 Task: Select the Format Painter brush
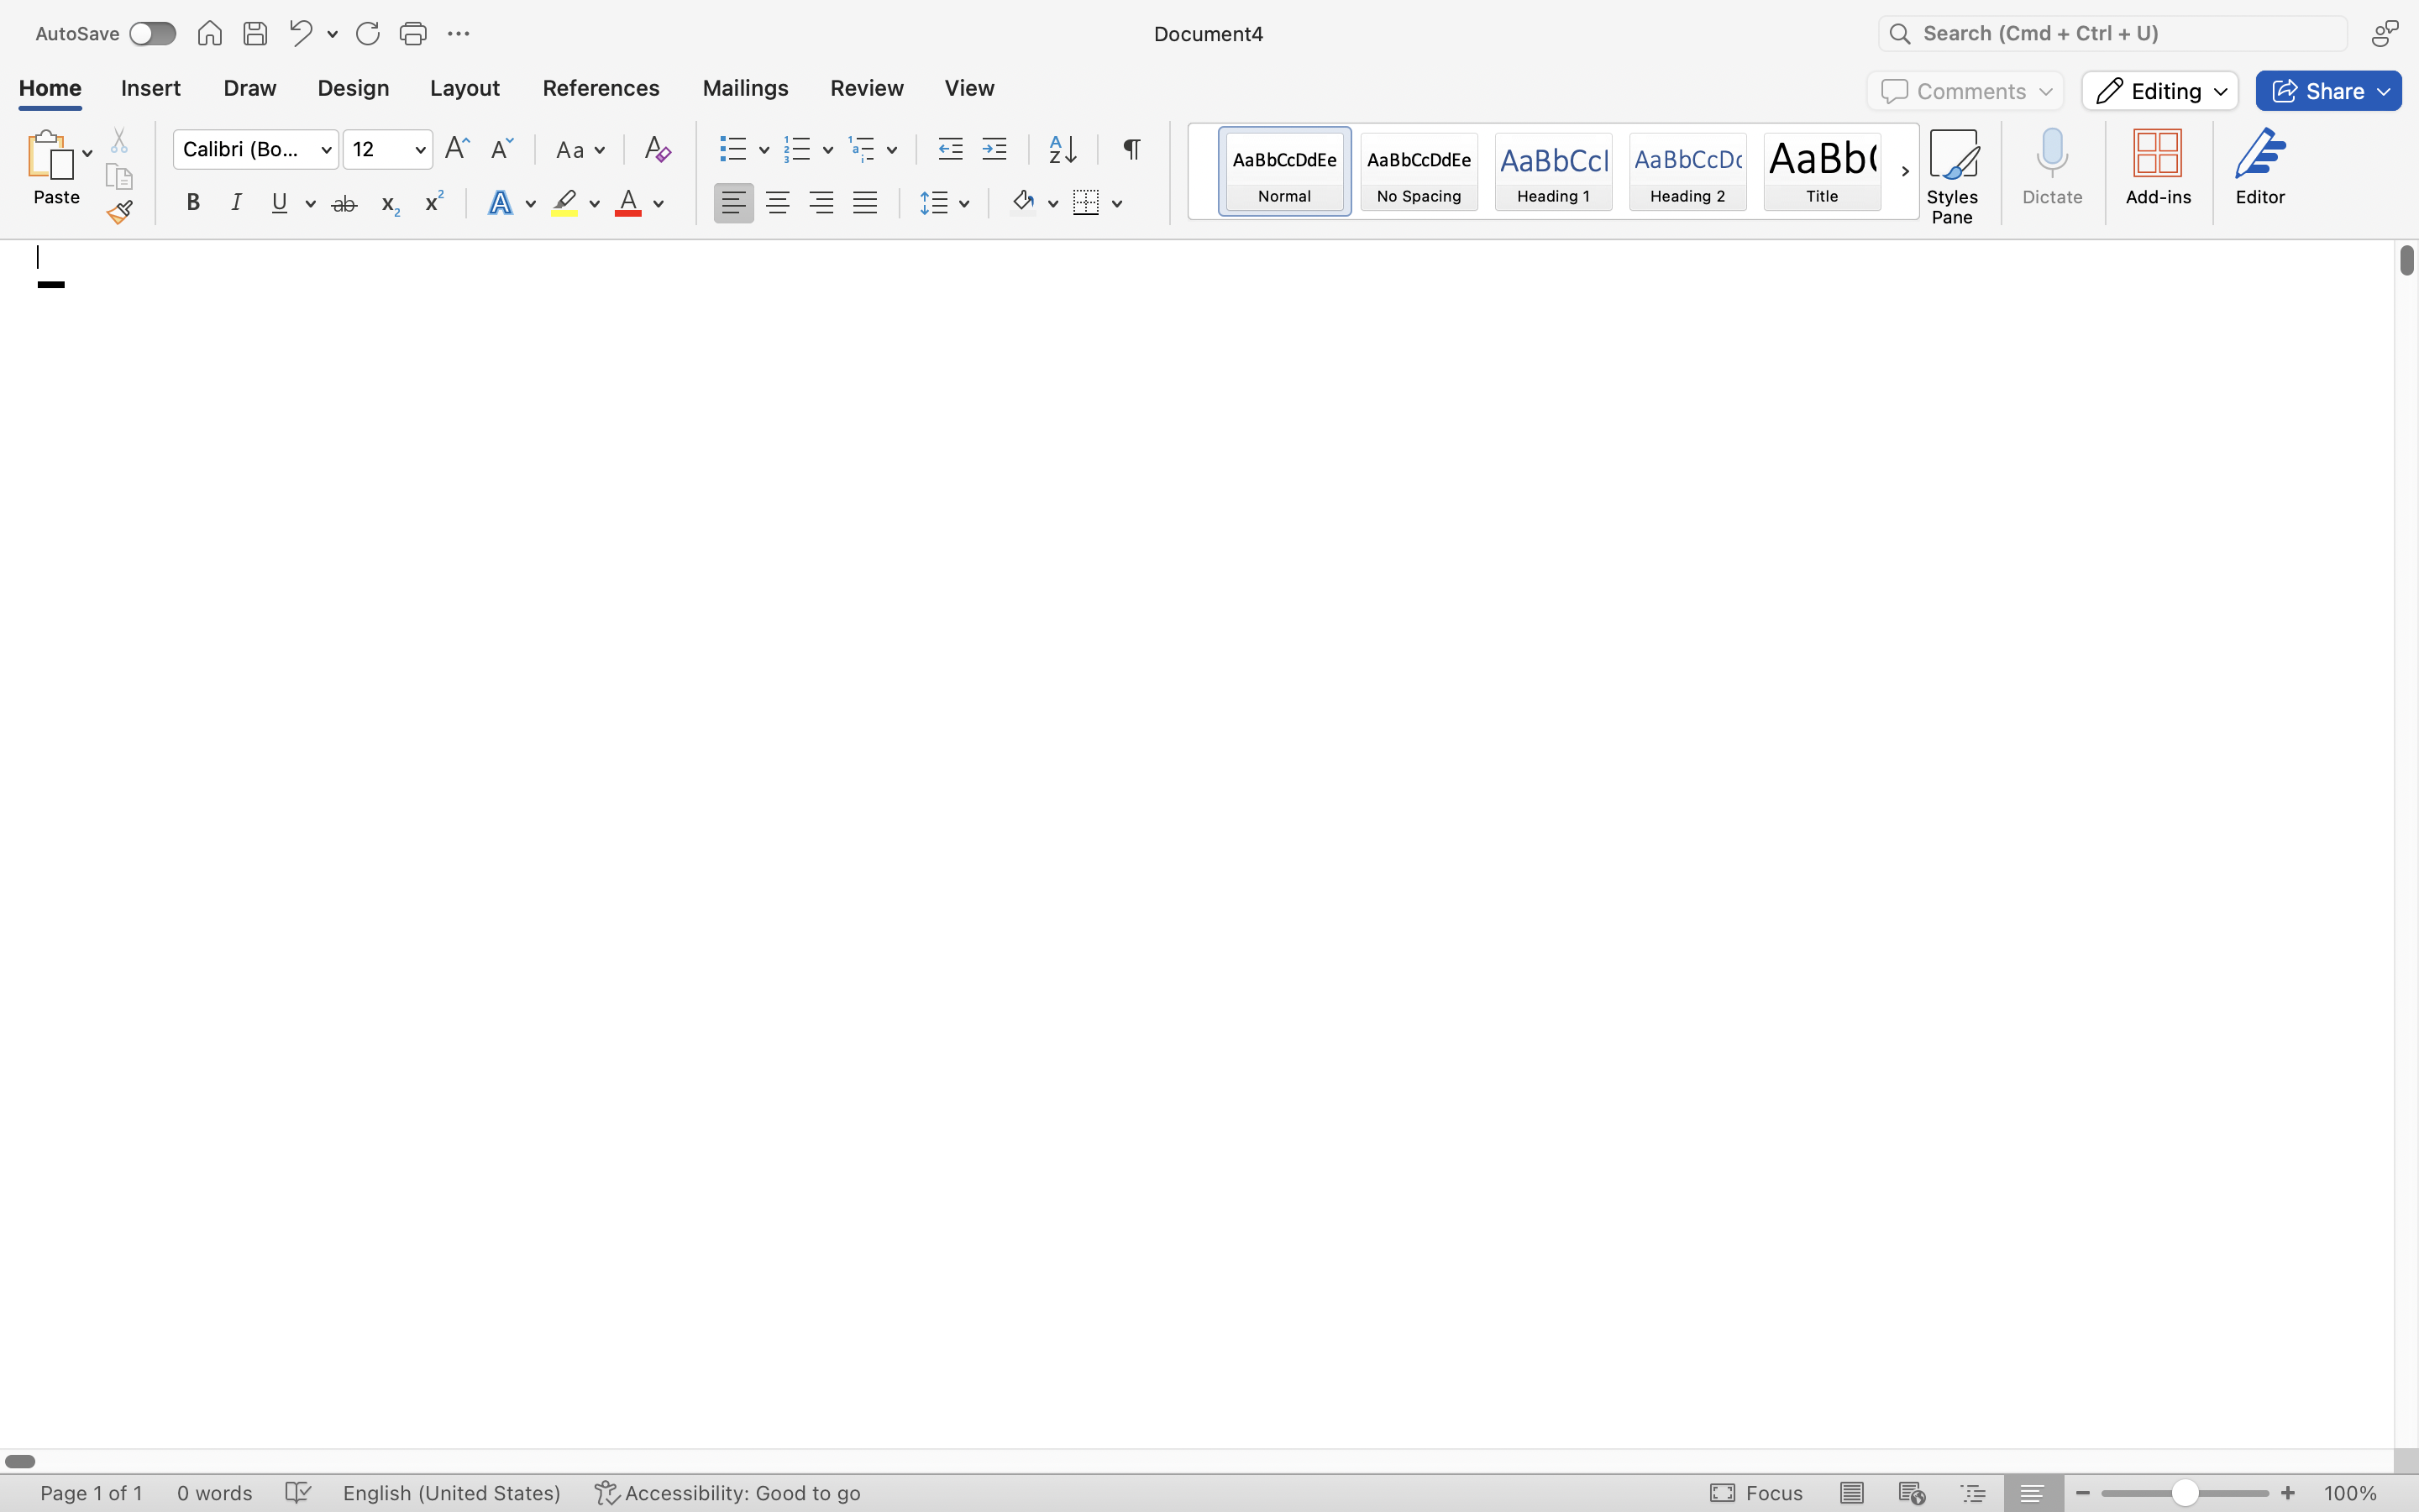(120, 212)
